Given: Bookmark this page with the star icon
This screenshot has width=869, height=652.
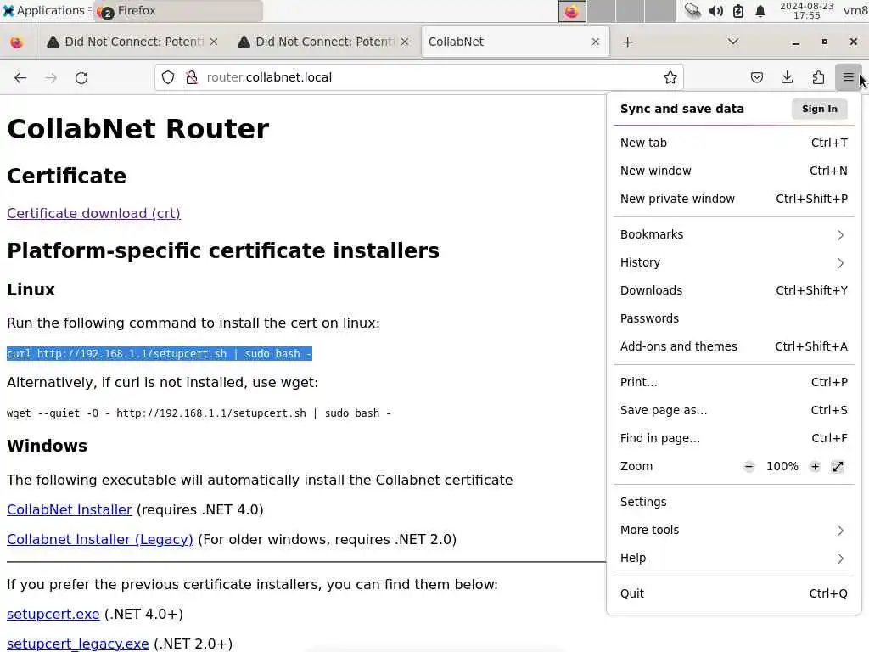Looking at the screenshot, I should (x=670, y=77).
